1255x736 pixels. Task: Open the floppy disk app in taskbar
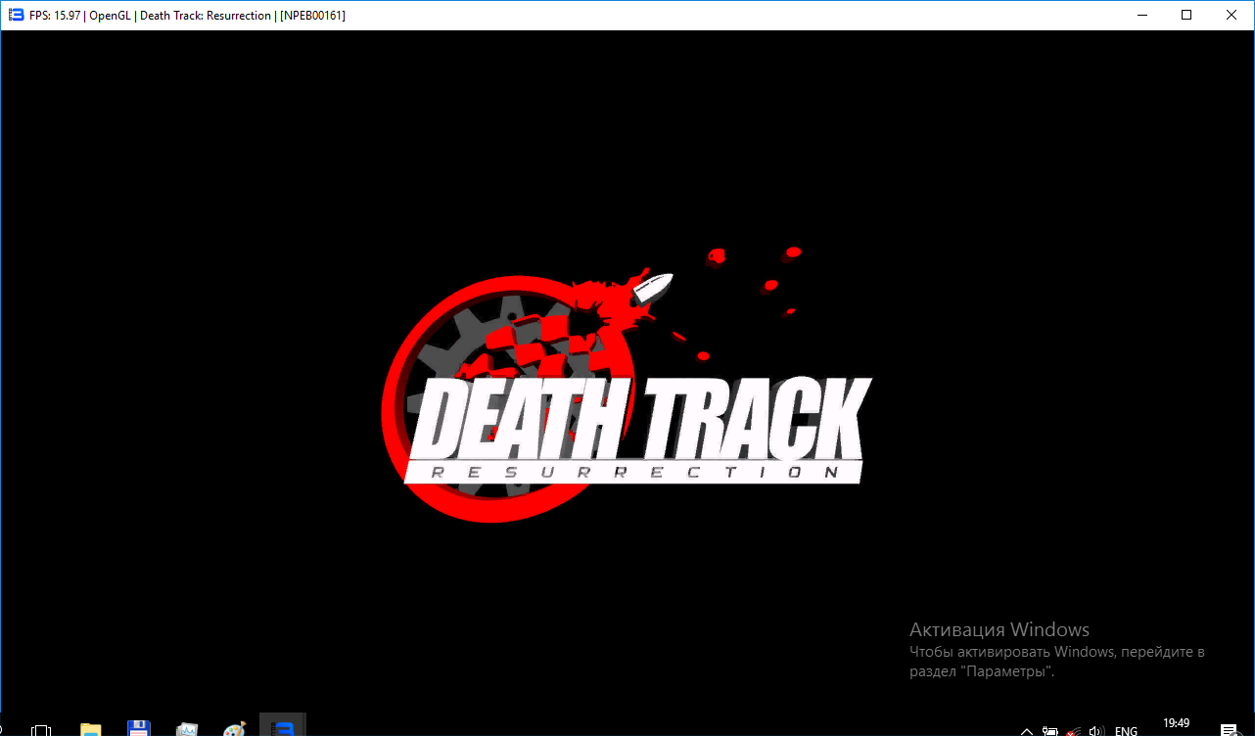click(138, 729)
